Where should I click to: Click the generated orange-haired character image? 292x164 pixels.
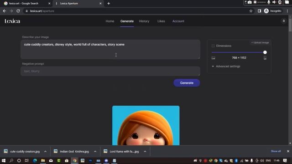tap(146, 126)
